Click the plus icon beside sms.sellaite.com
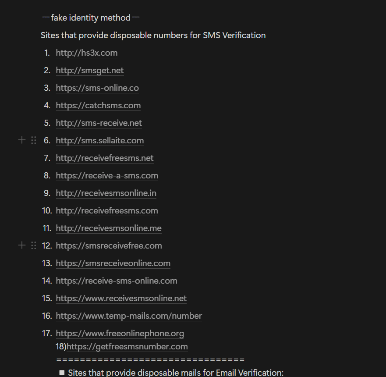386x377 pixels. pos(22,140)
